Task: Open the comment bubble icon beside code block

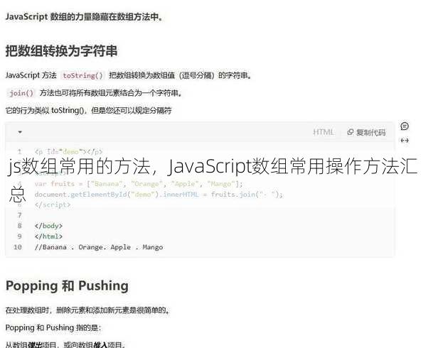Action: 405,126
